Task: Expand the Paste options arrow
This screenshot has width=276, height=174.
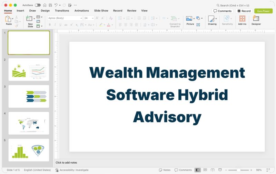Action: coord(12,19)
